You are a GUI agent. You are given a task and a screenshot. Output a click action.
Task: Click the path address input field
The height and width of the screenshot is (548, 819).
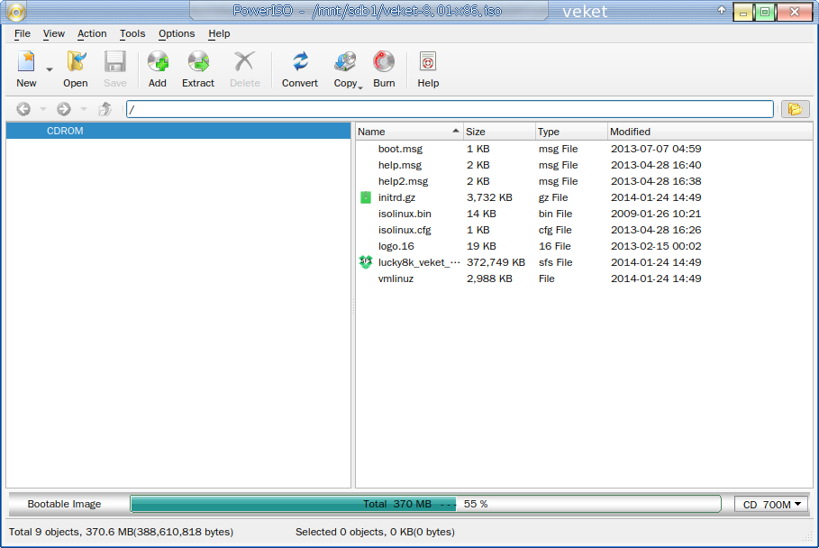(450, 109)
